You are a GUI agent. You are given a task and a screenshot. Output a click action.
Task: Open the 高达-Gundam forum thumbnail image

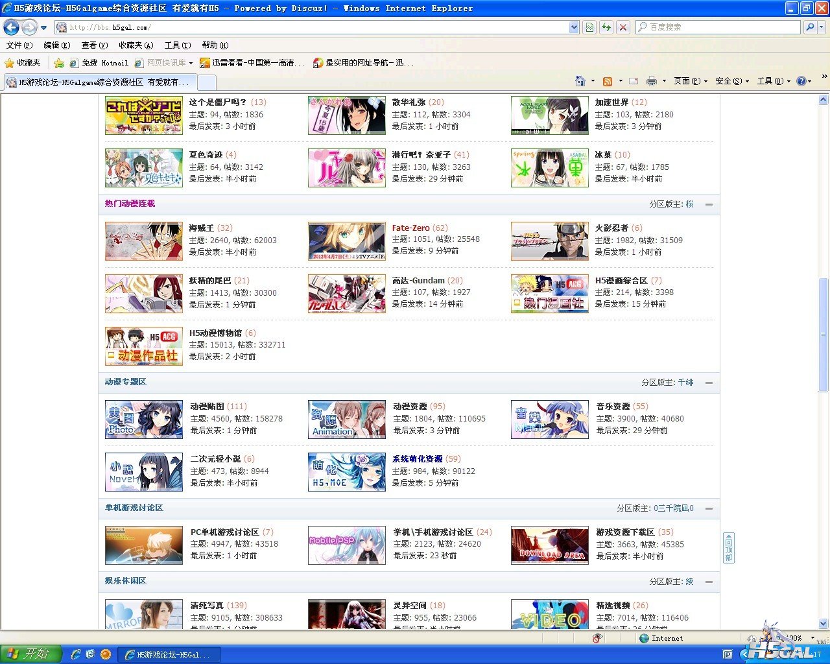point(347,294)
